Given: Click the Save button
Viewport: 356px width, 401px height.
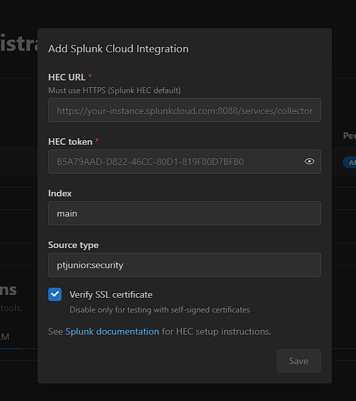Looking at the screenshot, I should pos(298,361).
